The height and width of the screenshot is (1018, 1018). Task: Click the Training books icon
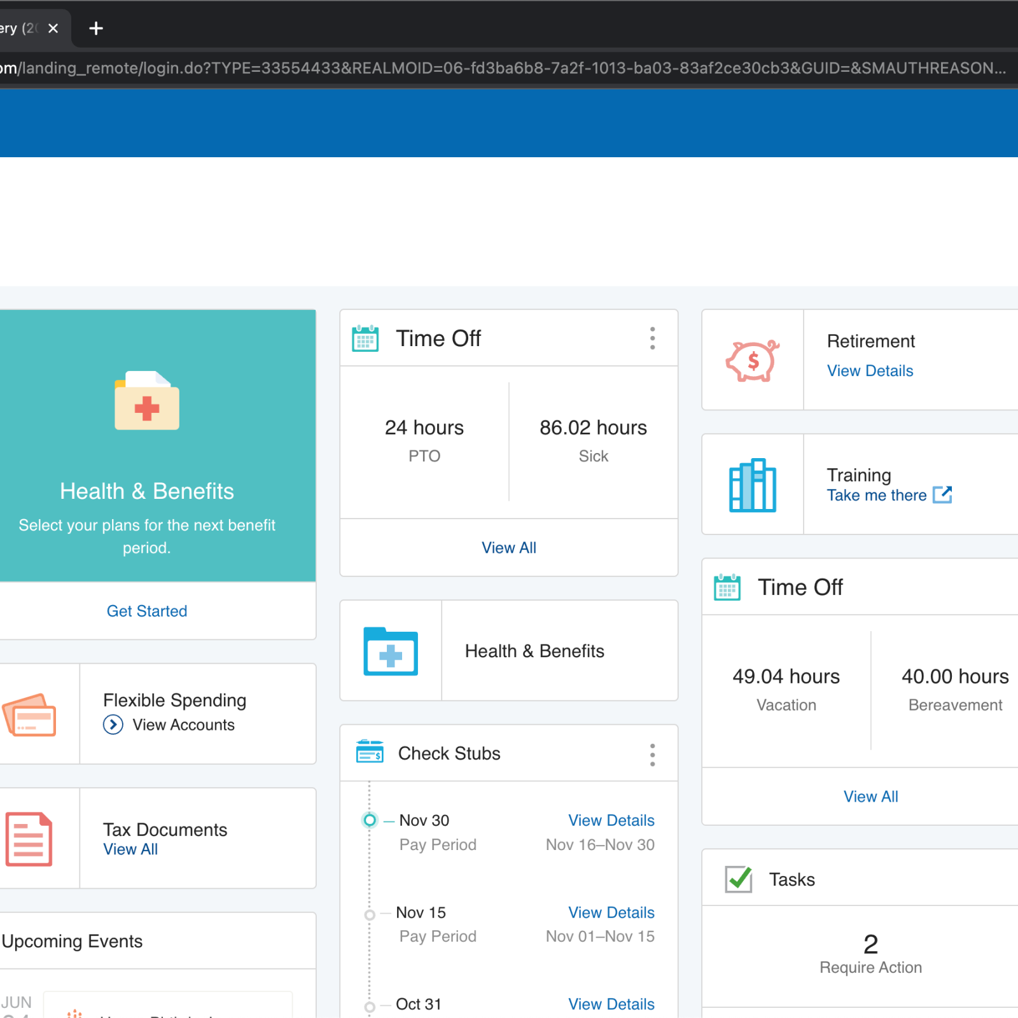[x=753, y=485]
